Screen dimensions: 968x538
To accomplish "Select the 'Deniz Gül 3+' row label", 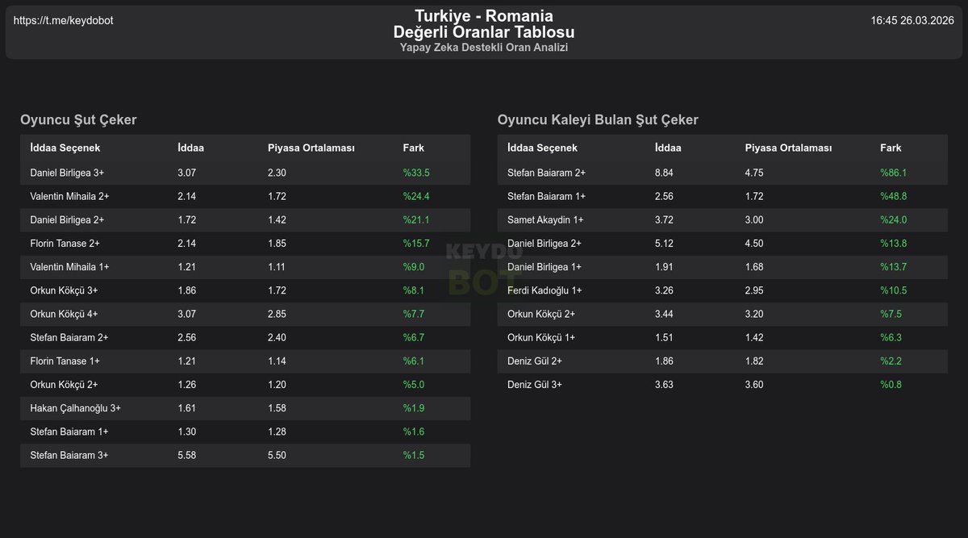I will 535,385.
